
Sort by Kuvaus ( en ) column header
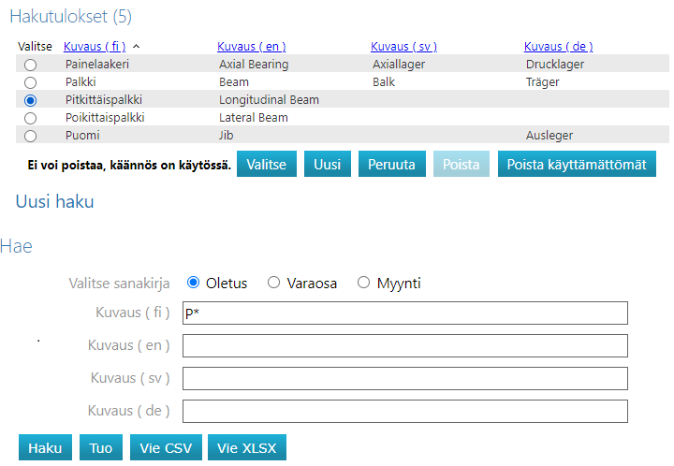click(251, 46)
